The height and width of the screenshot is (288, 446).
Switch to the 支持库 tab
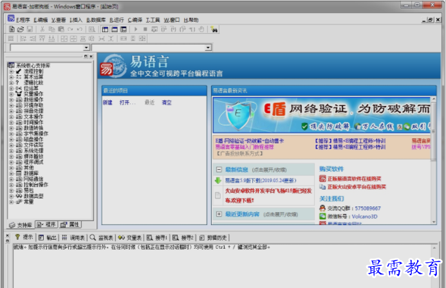pyautogui.click(x=21, y=225)
